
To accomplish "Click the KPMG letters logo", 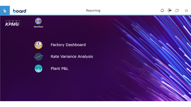I will [x=12, y=24].
